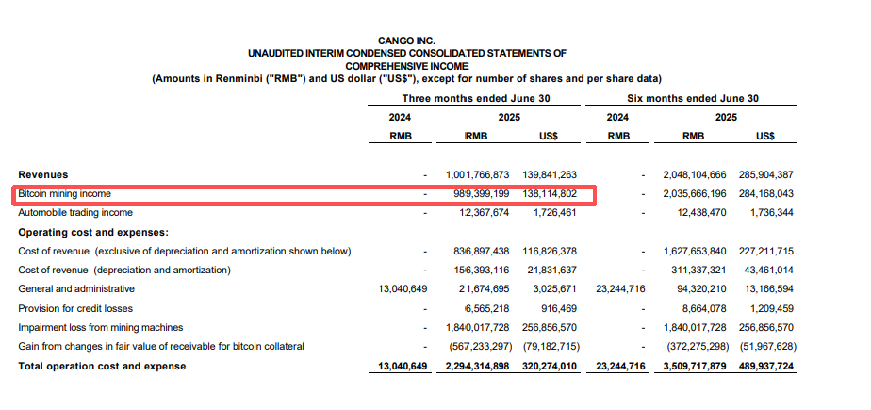Screen dimensions: 871x410
Task: Select revenue value 1,001,766,873
Action: (x=477, y=174)
